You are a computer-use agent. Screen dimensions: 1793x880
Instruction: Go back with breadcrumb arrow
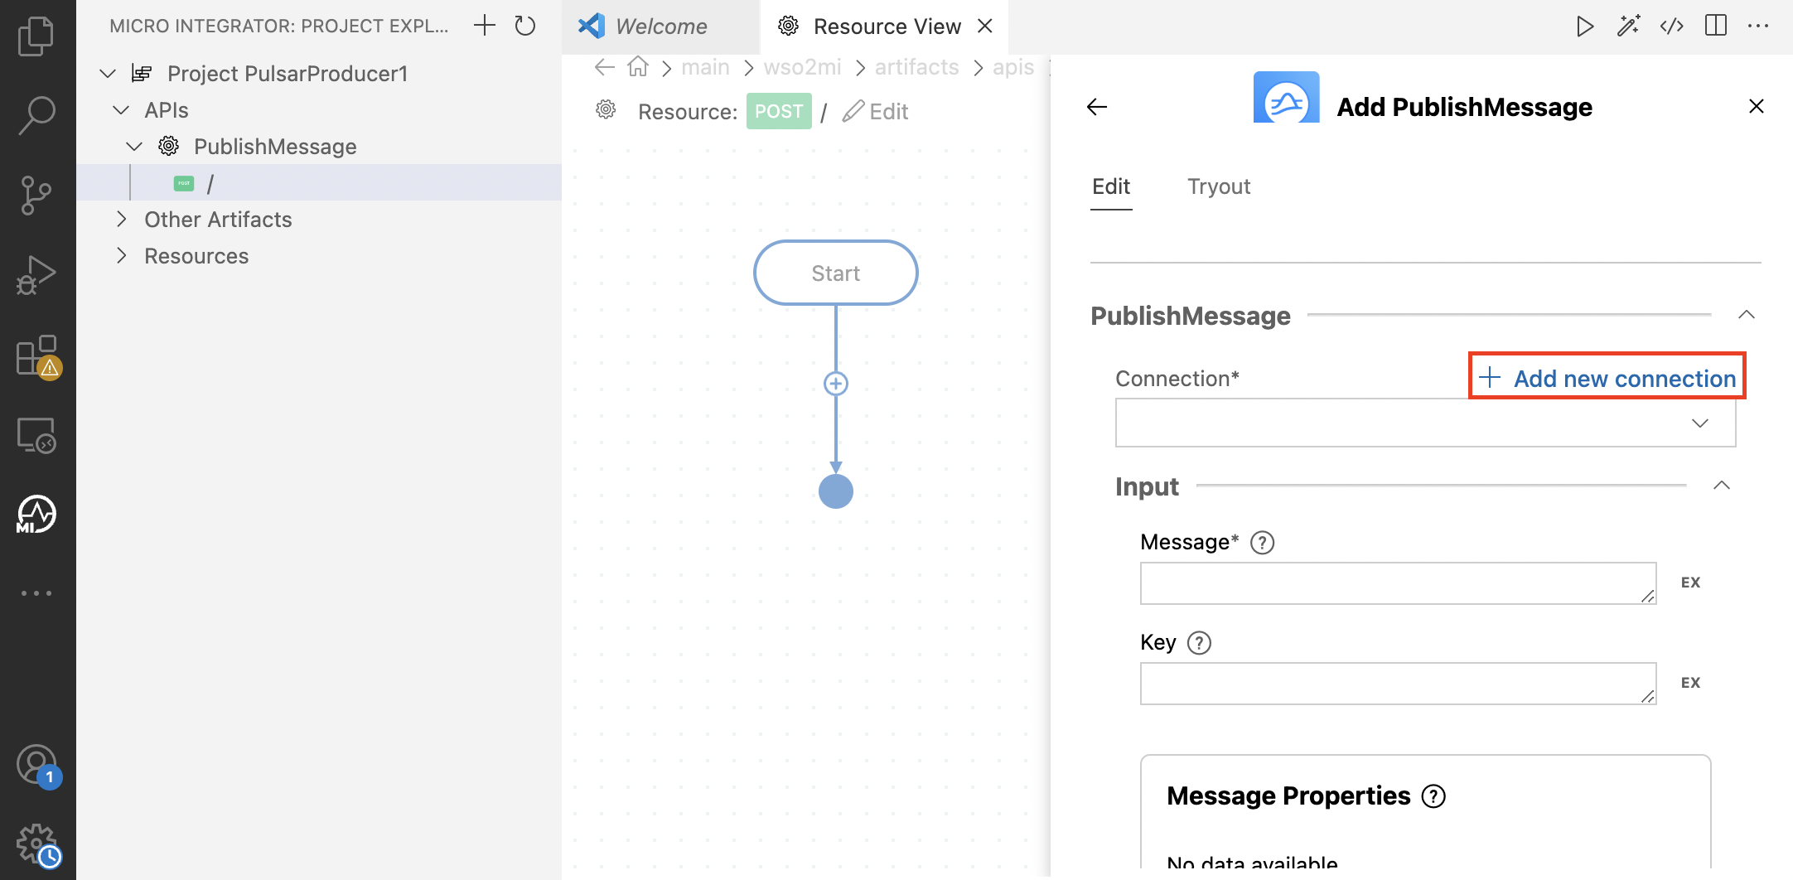605,67
